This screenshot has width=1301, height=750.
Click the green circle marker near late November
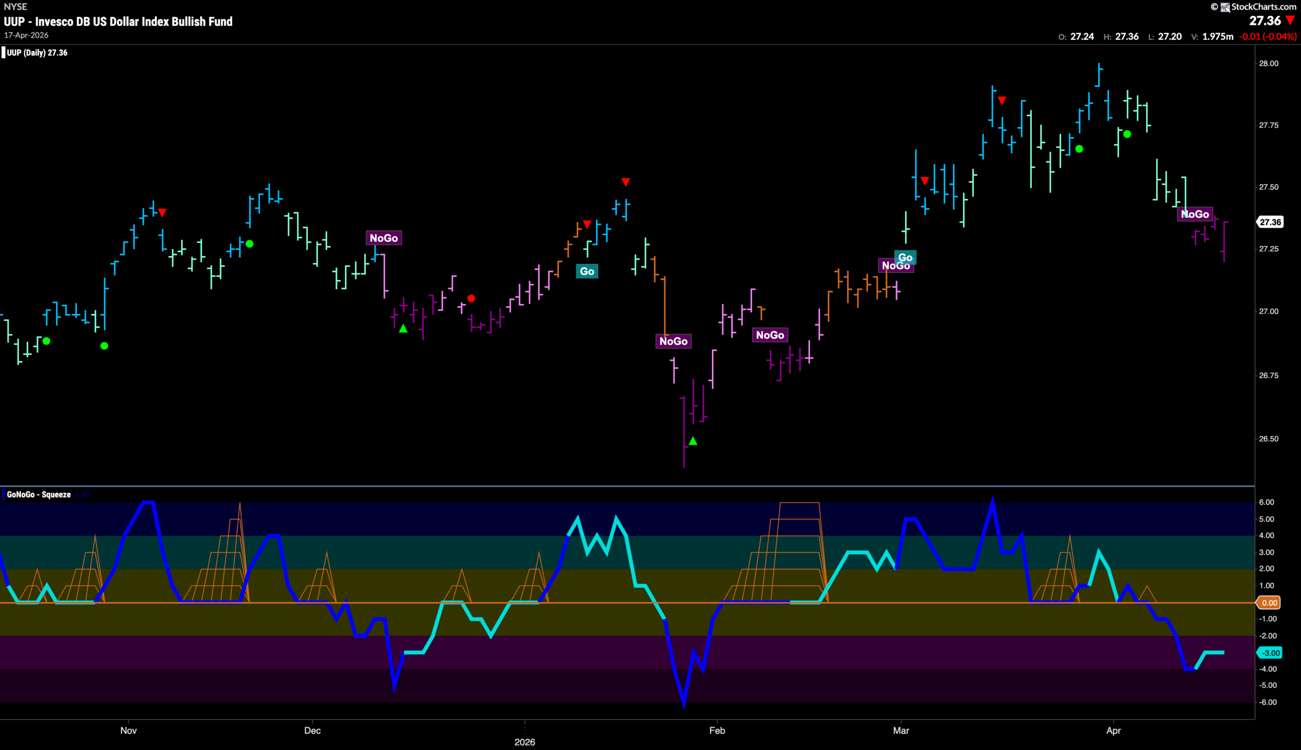click(250, 244)
